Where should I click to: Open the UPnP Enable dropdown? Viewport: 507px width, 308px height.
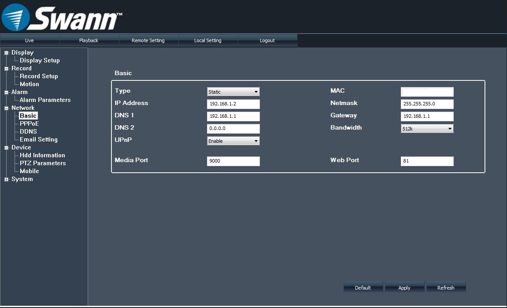click(233, 141)
